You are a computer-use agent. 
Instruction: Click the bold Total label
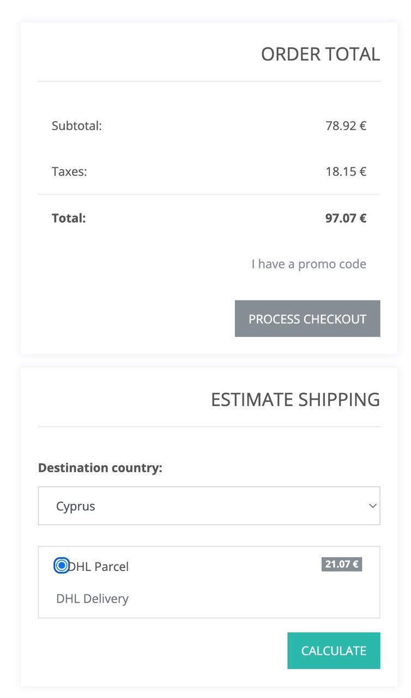pos(69,219)
